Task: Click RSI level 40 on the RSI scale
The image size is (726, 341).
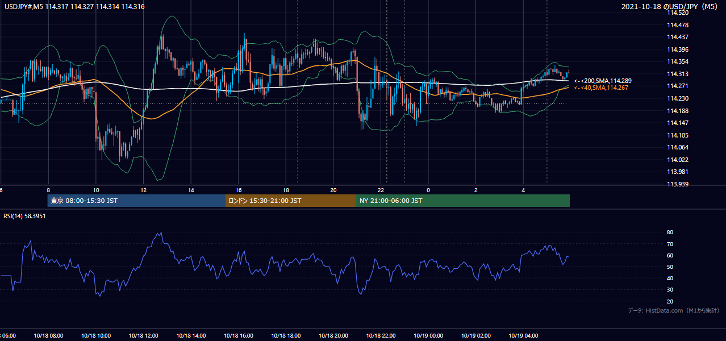Action: coord(670,278)
